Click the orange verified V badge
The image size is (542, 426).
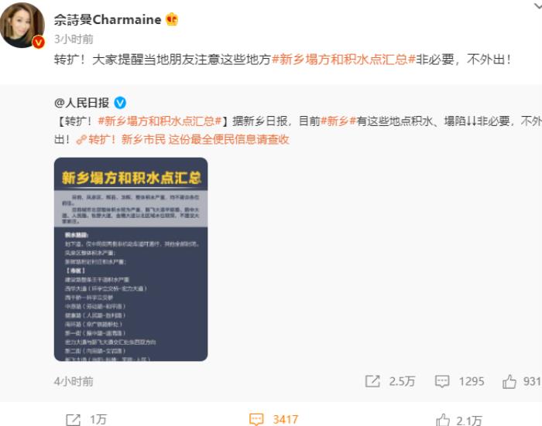pyautogui.click(x=39, y=42)
